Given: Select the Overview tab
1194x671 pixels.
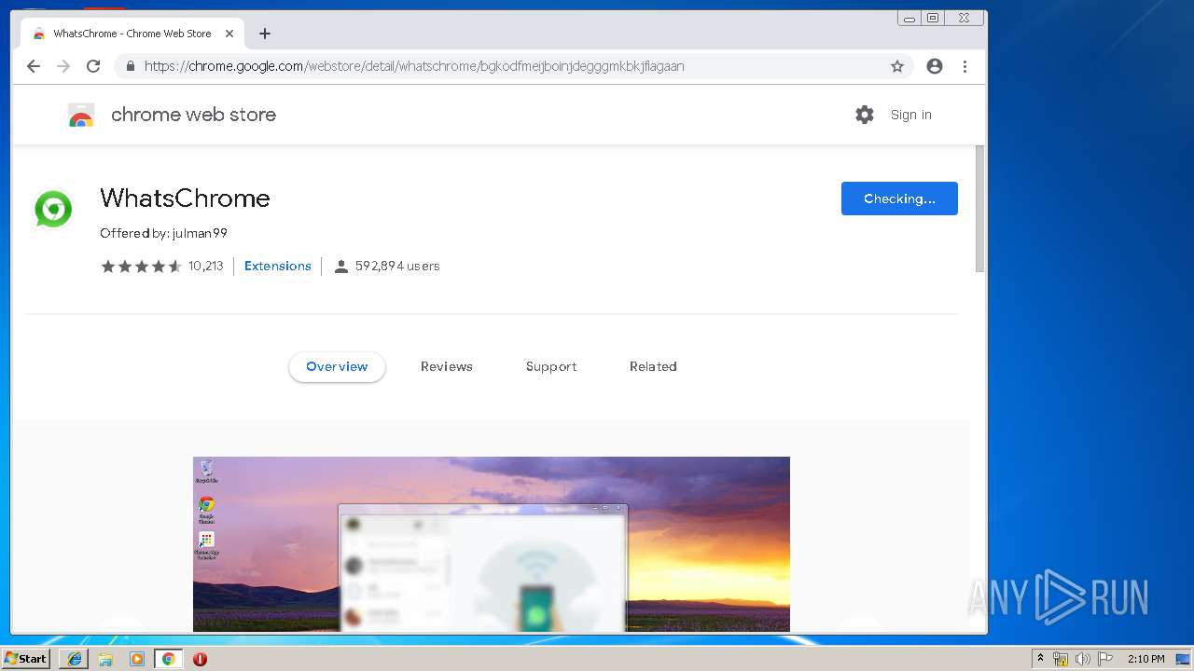Looking at the screenshot, I should click(337, 367).
